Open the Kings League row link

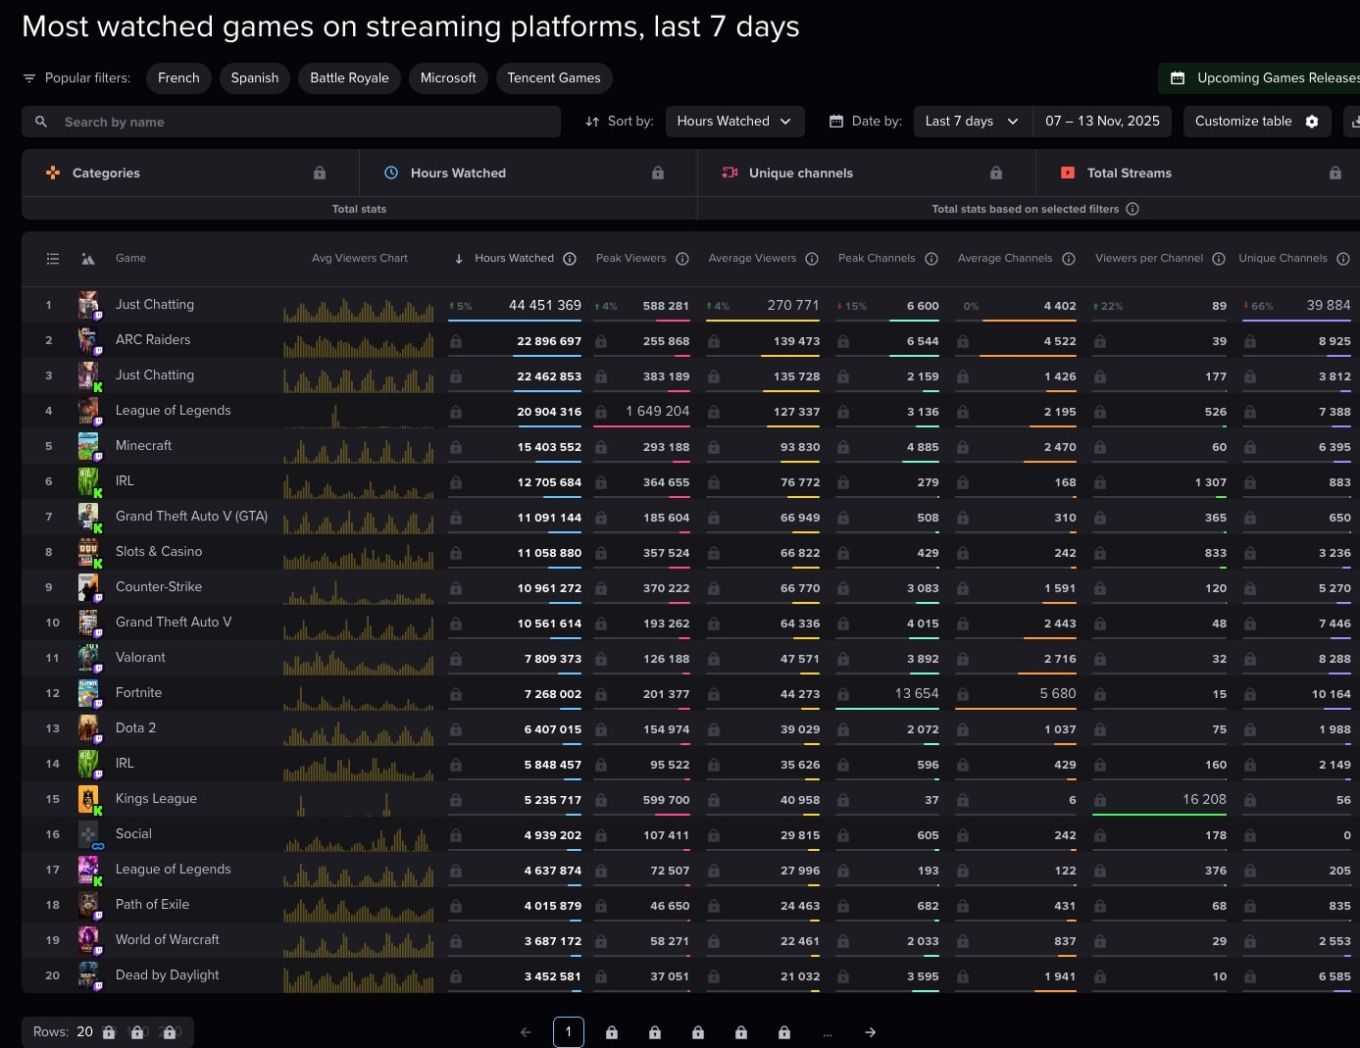pyautogui.click(x=156, y=799)
